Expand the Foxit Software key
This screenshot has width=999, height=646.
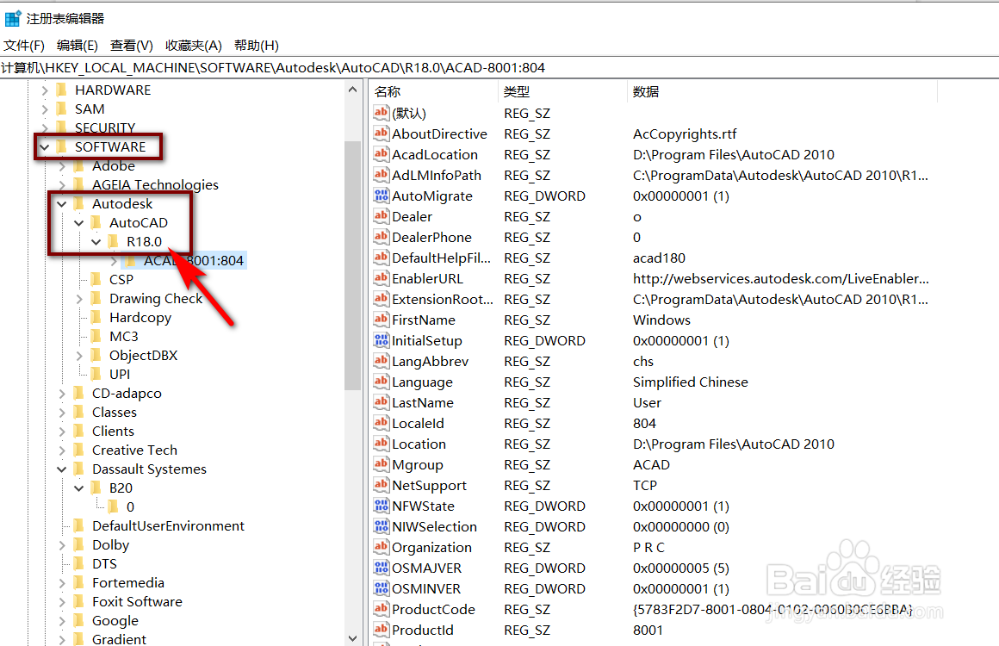[62, 602]
